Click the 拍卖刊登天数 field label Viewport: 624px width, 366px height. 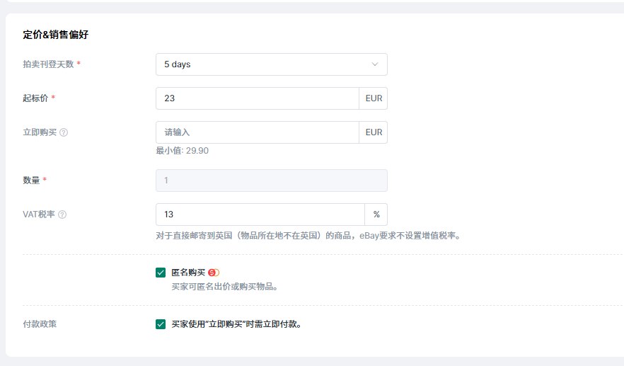(x=48, y=64)
